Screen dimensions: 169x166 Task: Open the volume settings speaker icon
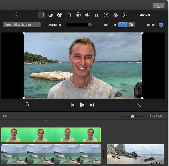(x=88, y=15)
